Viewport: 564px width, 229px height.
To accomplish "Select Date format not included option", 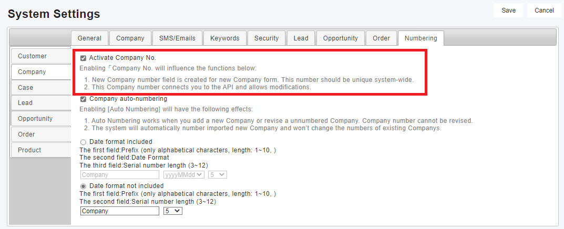I will point(83,186).
